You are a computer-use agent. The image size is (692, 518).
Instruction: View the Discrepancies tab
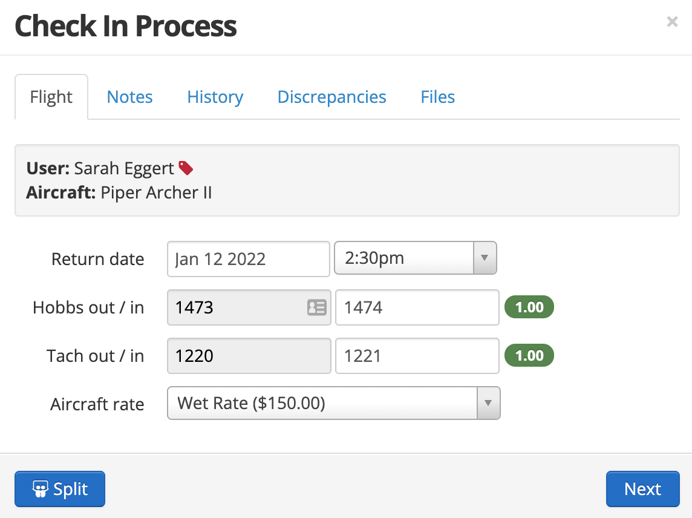click(x=331, y=97)
